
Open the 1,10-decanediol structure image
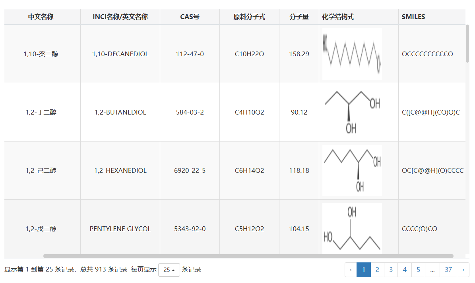352,54
